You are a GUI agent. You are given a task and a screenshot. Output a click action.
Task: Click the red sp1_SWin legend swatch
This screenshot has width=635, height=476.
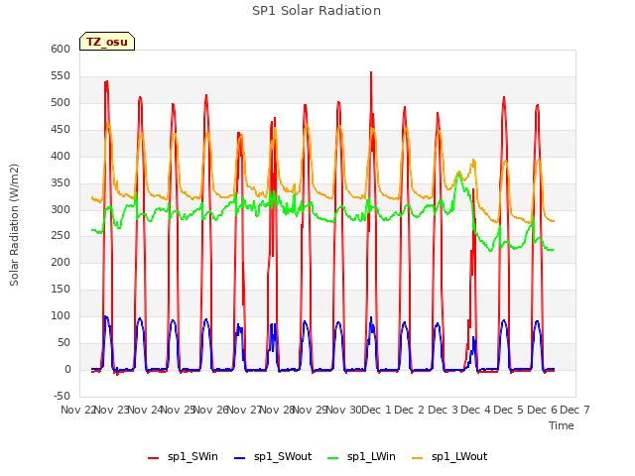tap(153, 458)
